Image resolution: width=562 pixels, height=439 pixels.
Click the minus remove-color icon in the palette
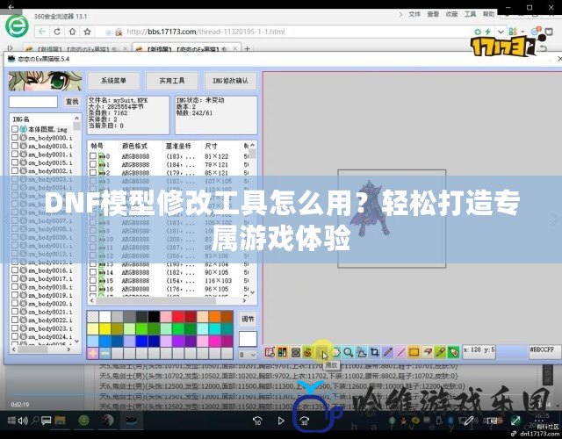pos(105,354)
